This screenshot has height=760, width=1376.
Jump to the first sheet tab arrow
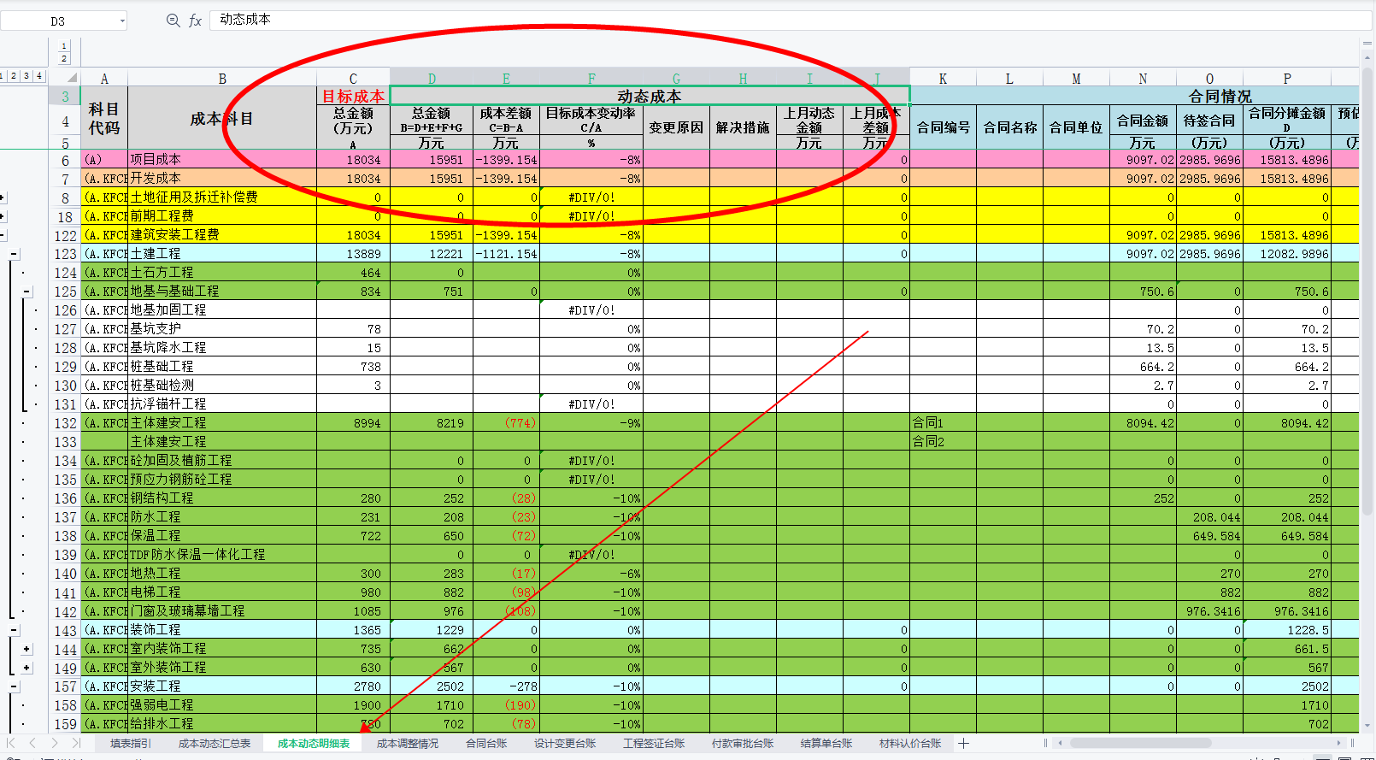[x=11, y=744]
